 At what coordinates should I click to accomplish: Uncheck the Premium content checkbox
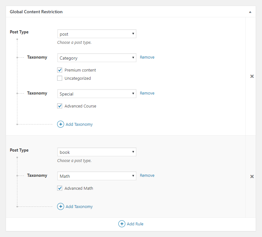pyautogui.click(x=60, y=70)
